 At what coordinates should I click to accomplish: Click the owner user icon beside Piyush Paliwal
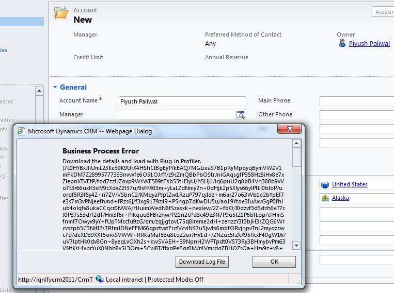tap(342, 43)
